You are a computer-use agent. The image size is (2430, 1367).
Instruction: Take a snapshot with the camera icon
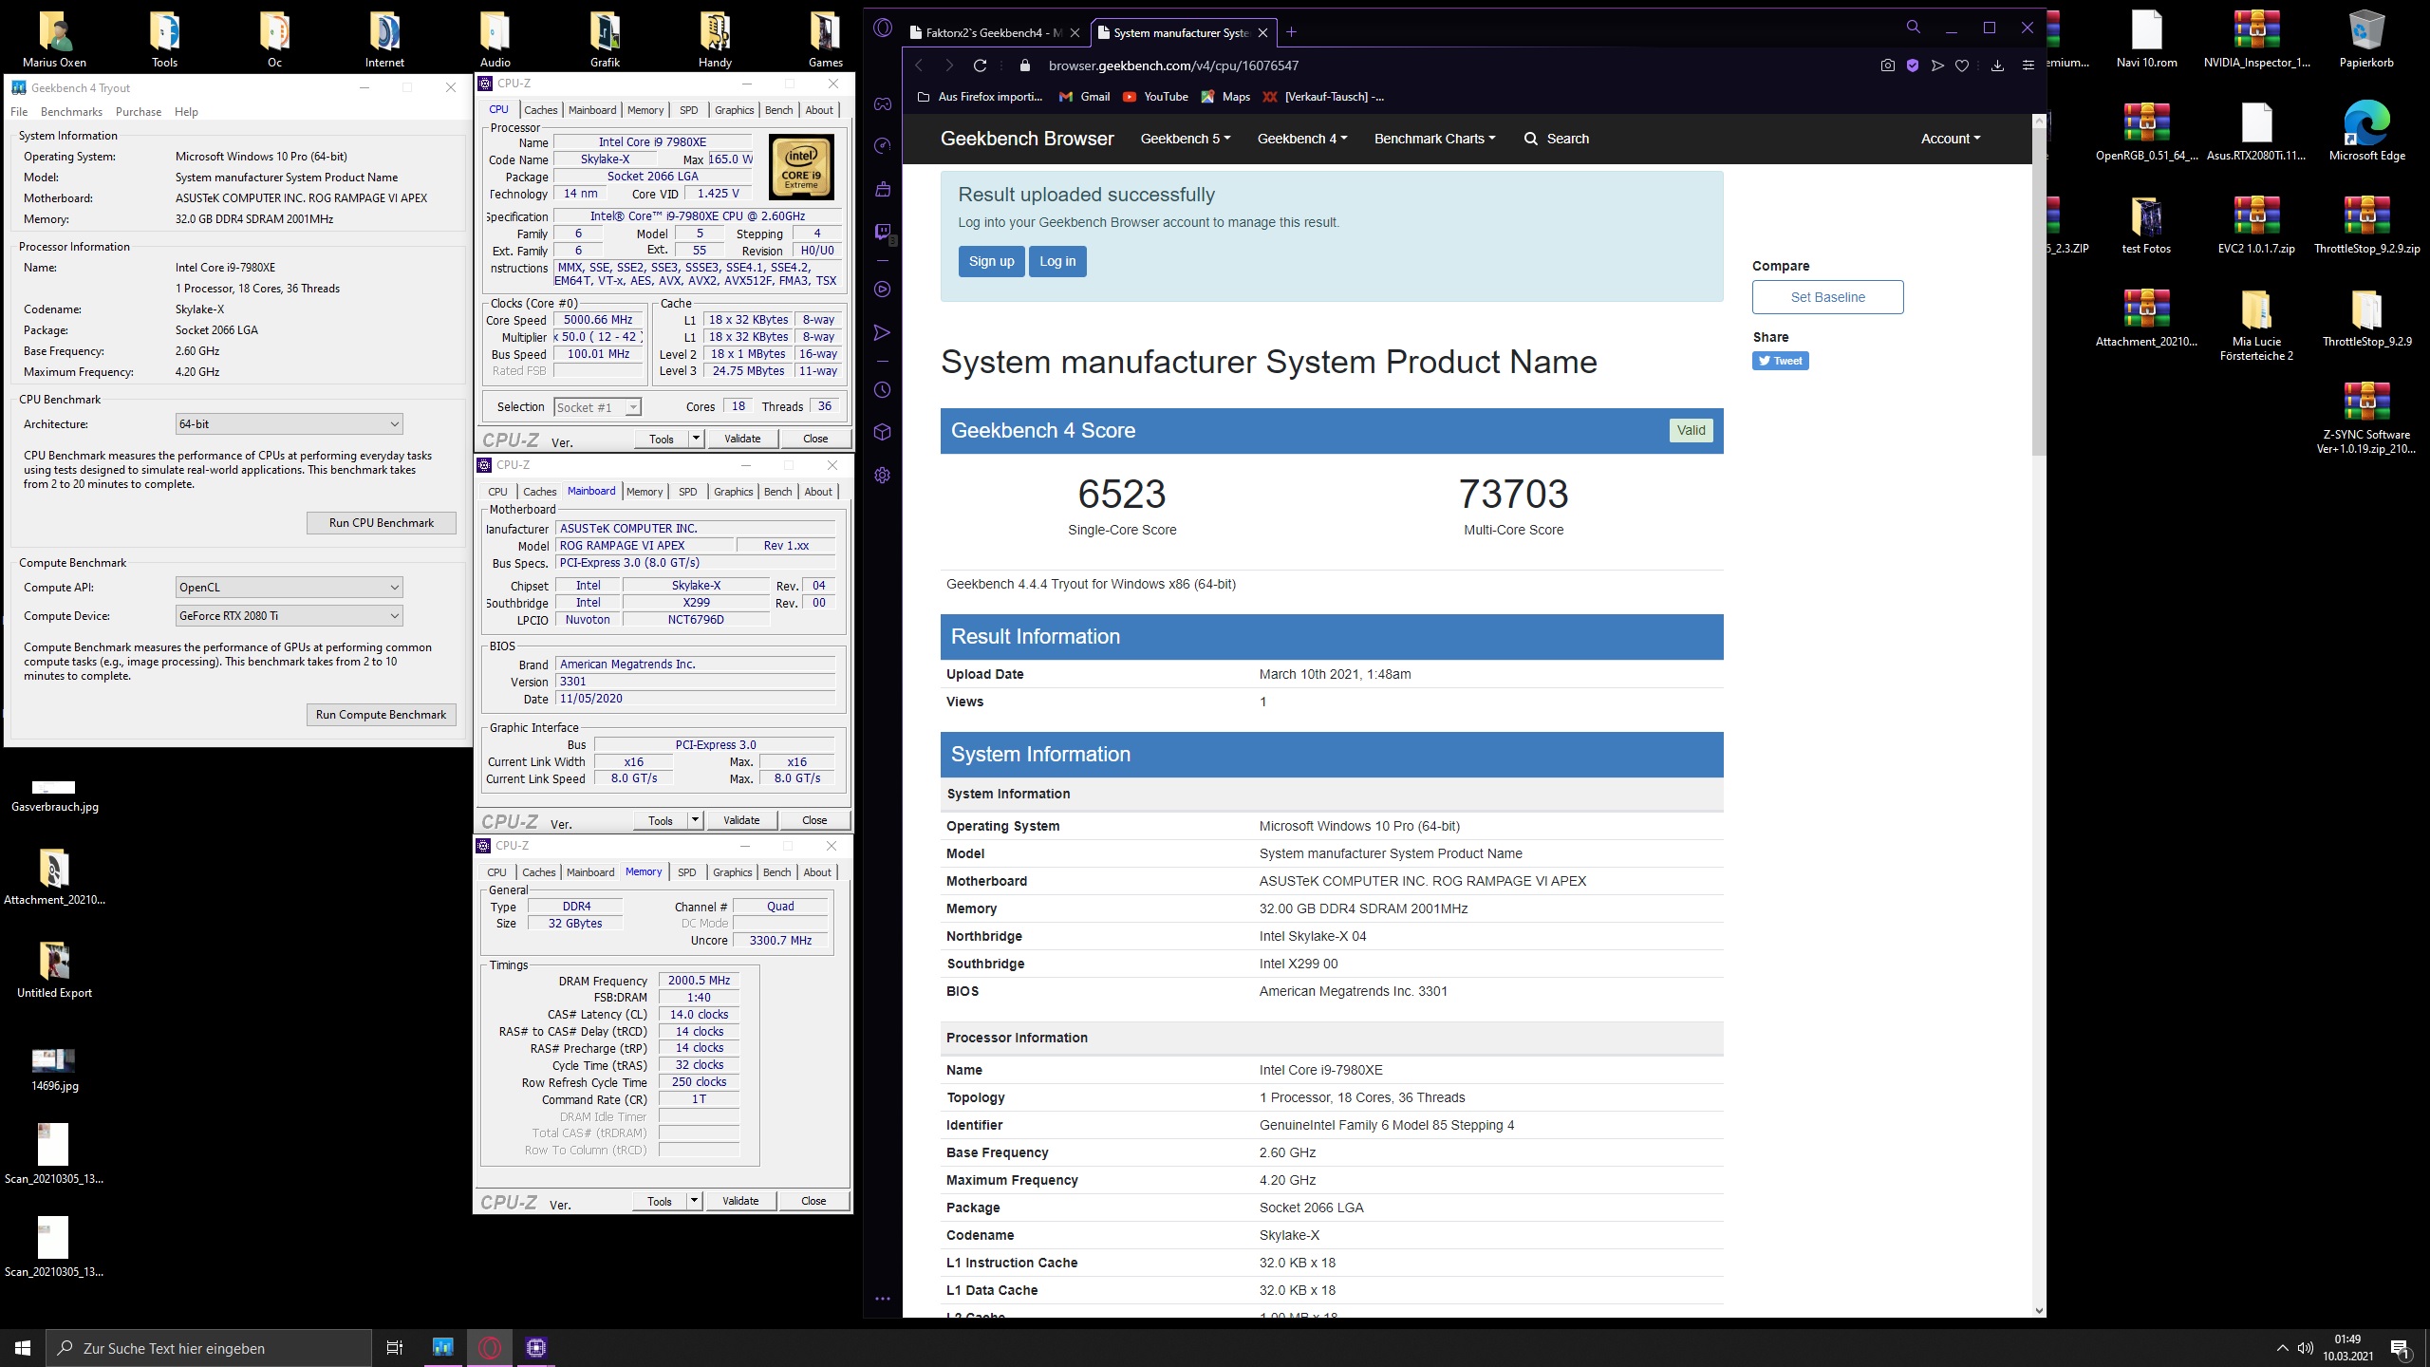[1887, 66]
